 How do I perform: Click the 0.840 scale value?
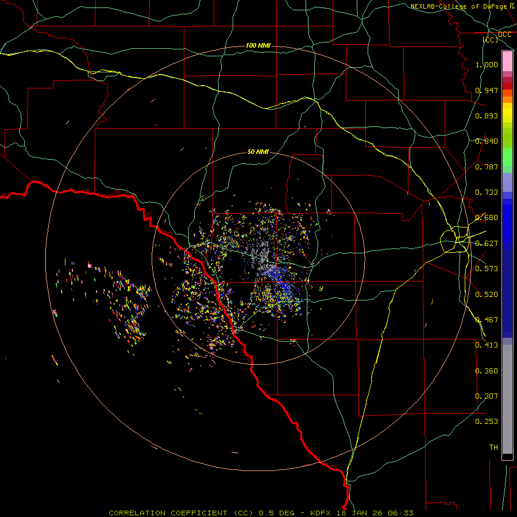click(487, 141)
